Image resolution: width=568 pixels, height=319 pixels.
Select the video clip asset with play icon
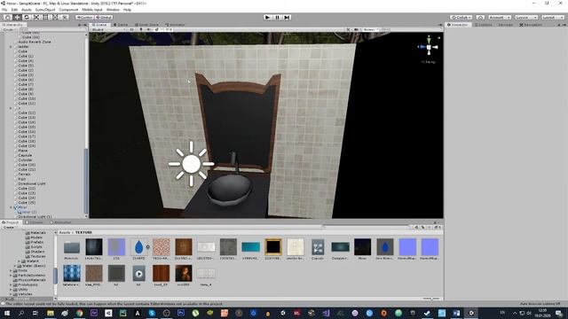[138, 275]
